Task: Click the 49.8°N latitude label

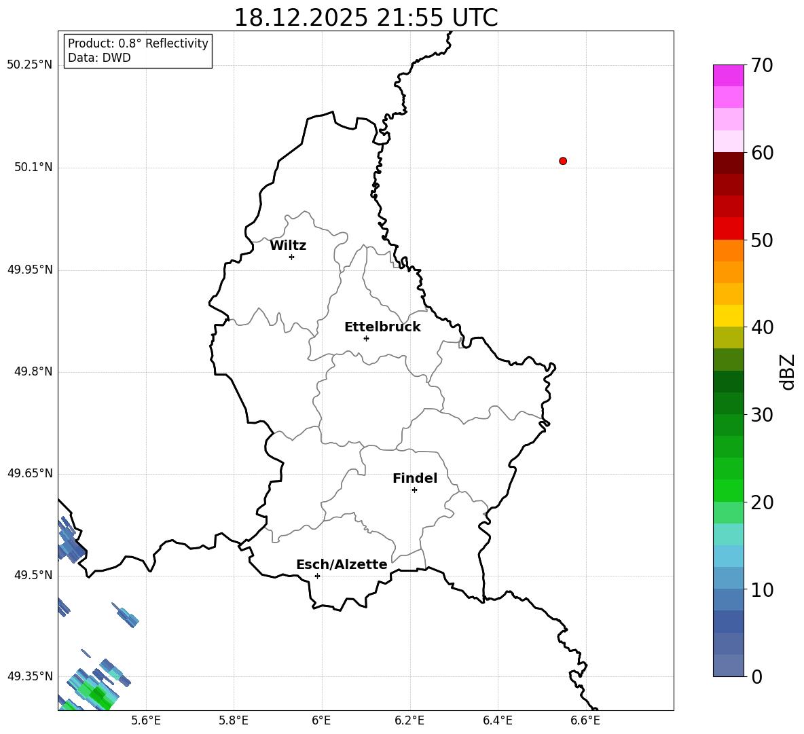Action: pos(33,371)
